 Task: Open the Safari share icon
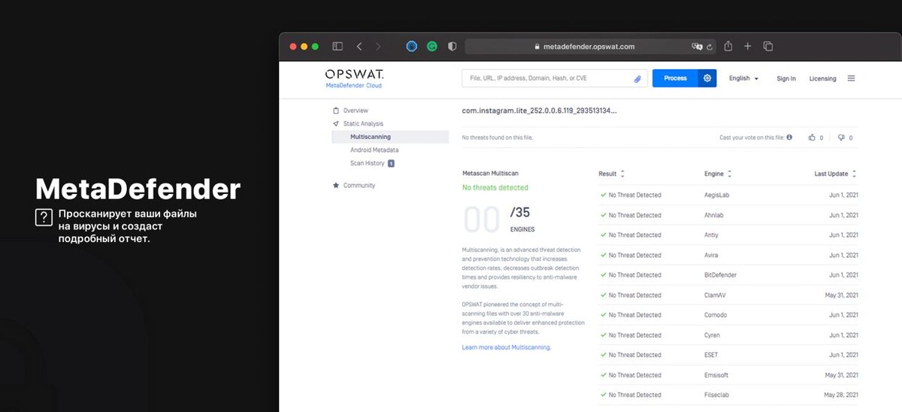728,46
